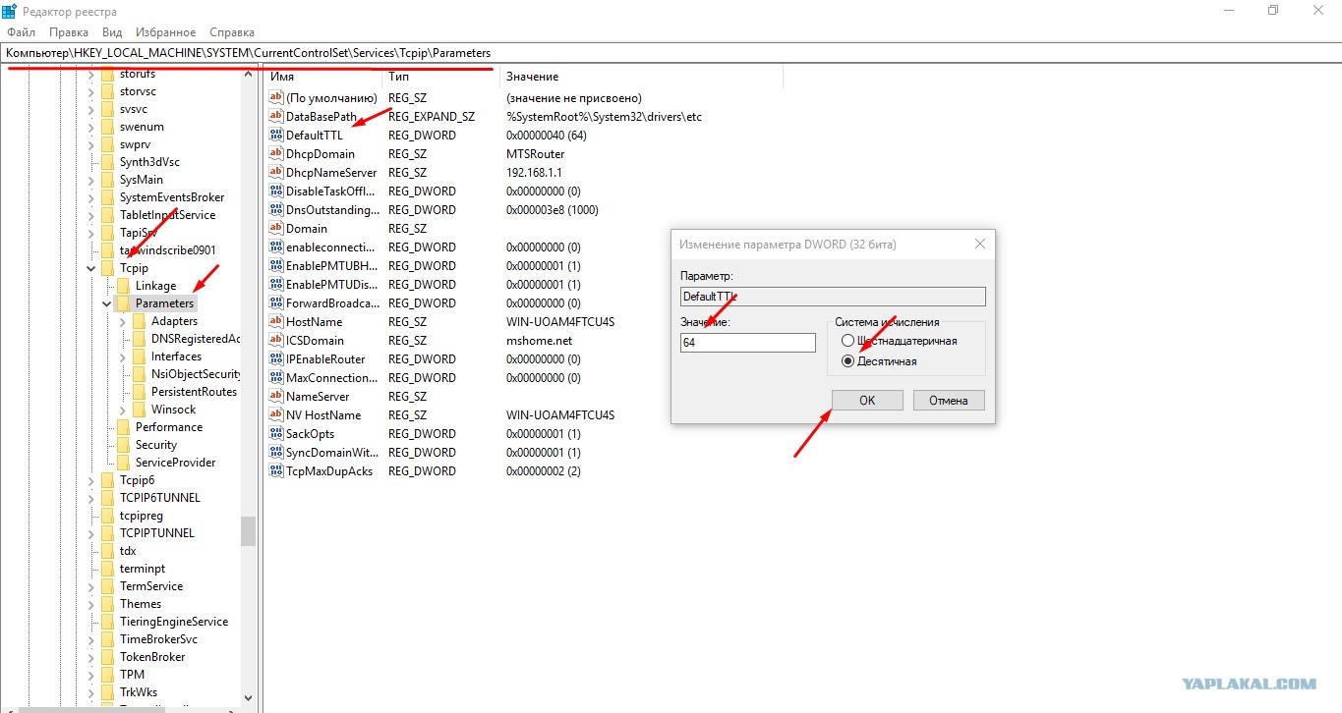
Task: Click the Registry Editor title bar icon
Action: [9, 11]
